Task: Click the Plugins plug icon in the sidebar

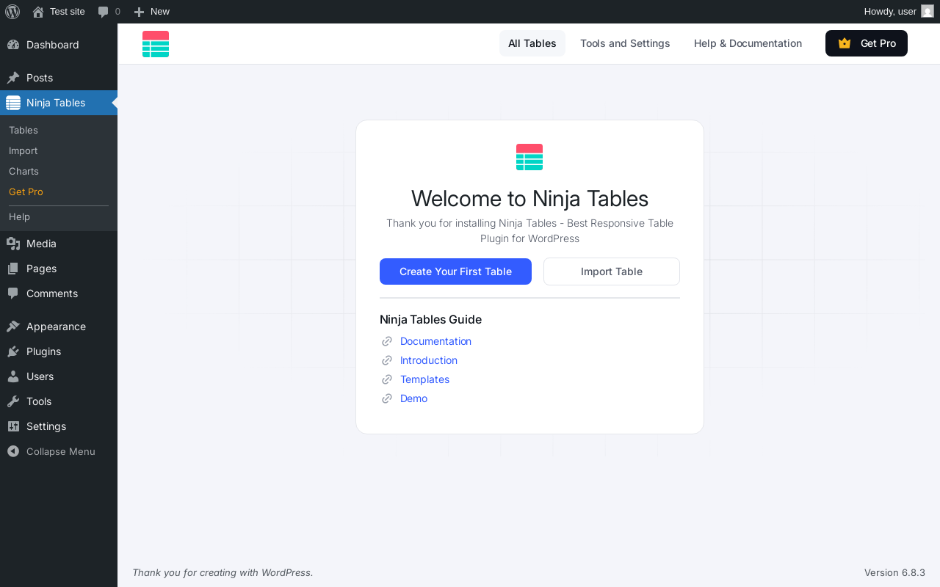Action: click(x=13, y=351)
